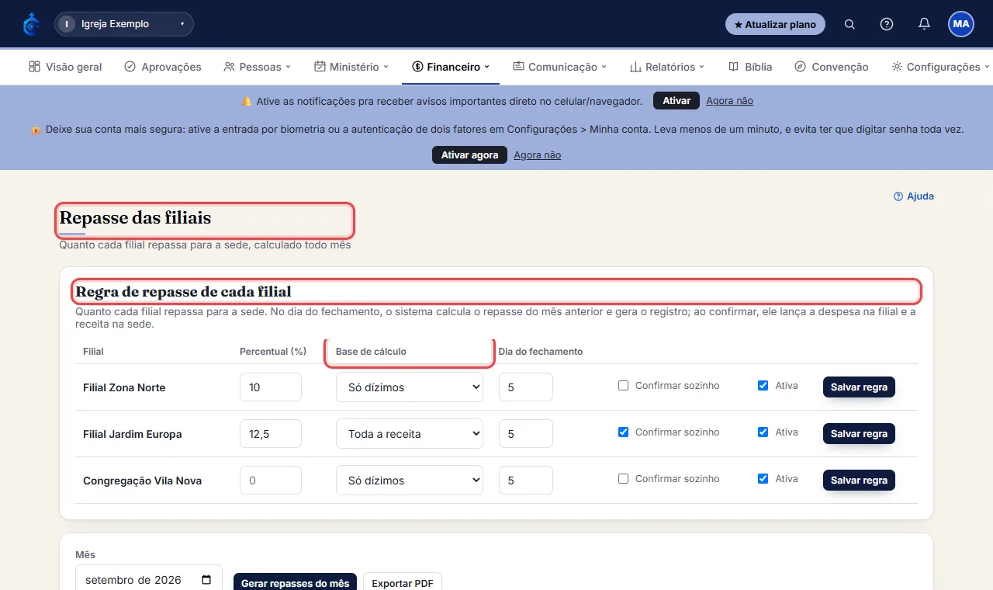Click the Ativar agora button
This screenshot has width=993, height=590.
click(x=469, y=155)
